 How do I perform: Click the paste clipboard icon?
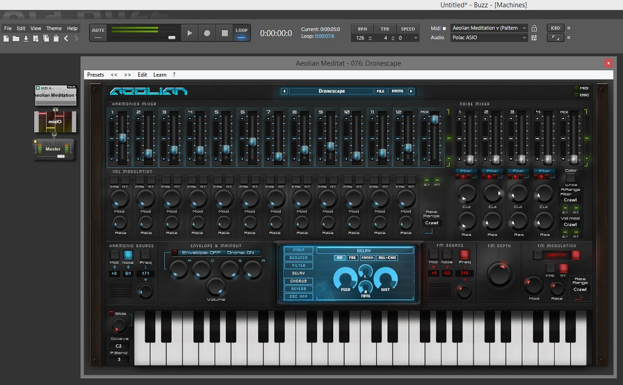[56, 39]
